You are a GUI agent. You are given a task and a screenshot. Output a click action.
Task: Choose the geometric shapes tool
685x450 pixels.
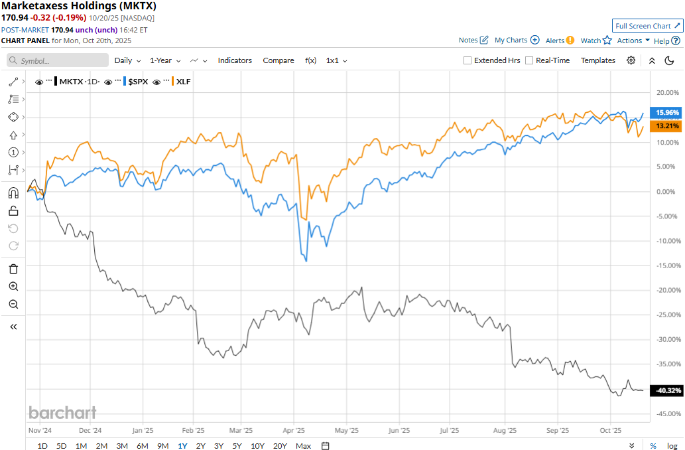tap(13, 117)
